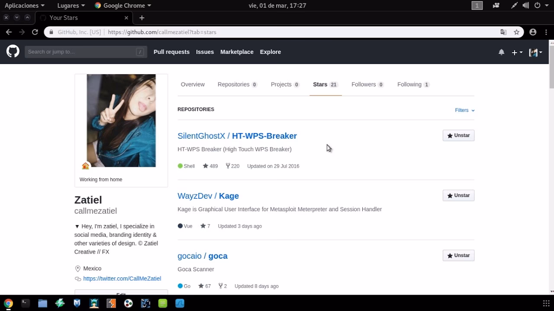
Task: Open Burp Suite from the taskbar
Action: click(111, 303)
